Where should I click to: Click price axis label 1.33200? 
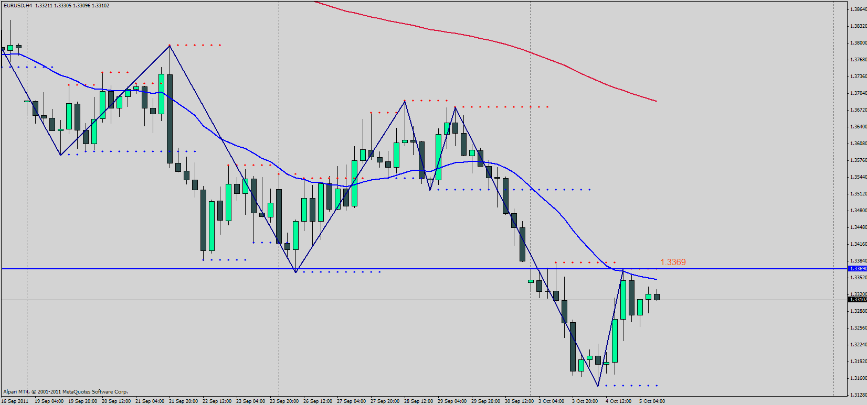(858, 294)
